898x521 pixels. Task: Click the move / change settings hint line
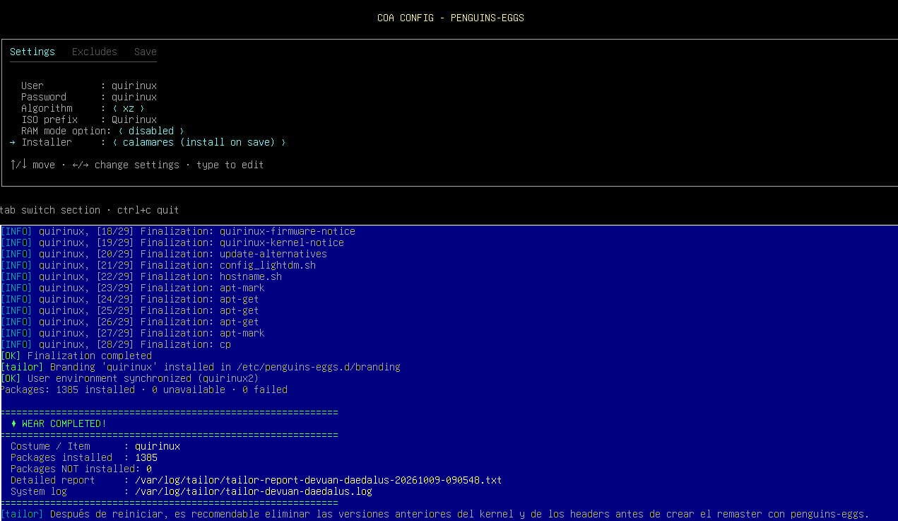tap(137, 165)
